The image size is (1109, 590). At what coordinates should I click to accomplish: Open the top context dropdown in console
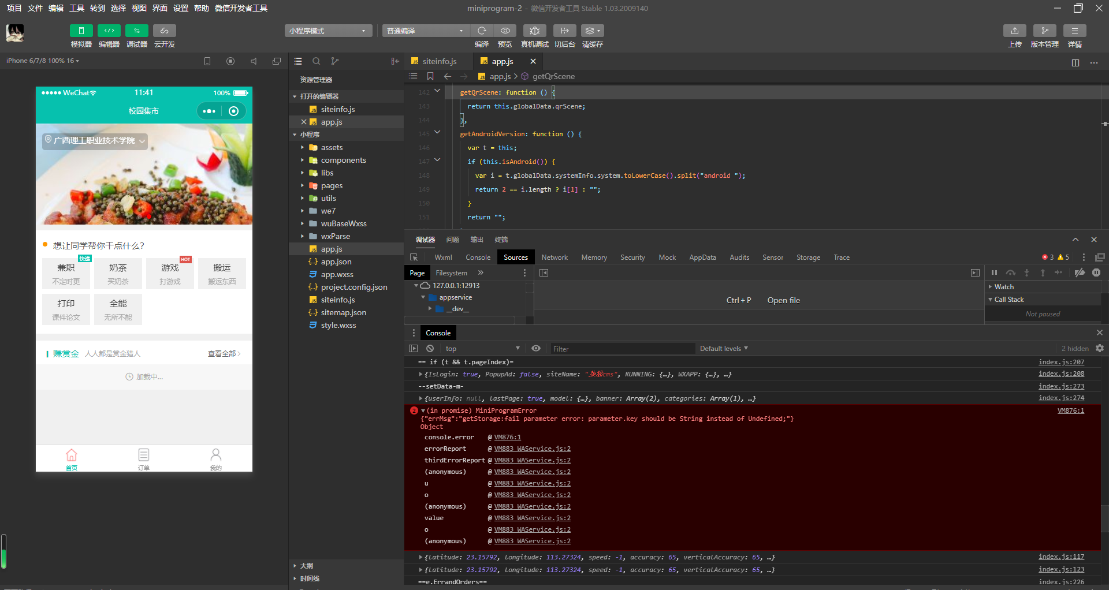click(x=482, y=349)
